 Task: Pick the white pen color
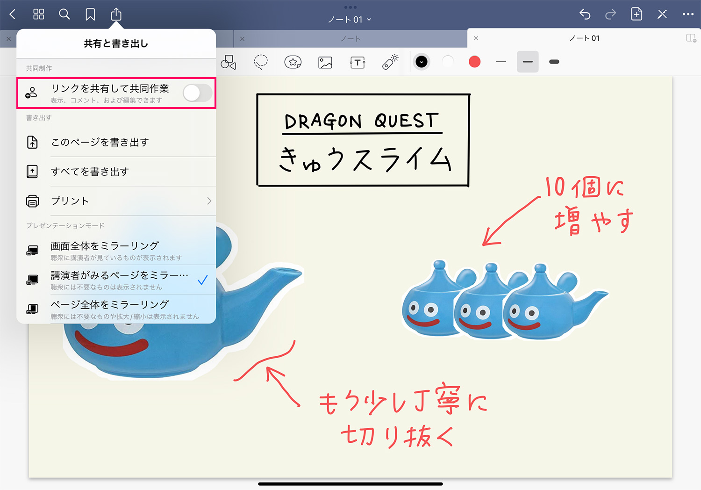click(x=448, y=62)
